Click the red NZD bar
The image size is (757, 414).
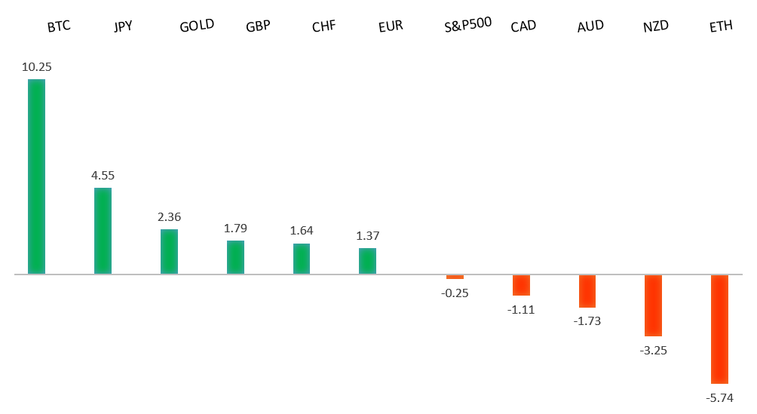[x=653, y=305]
